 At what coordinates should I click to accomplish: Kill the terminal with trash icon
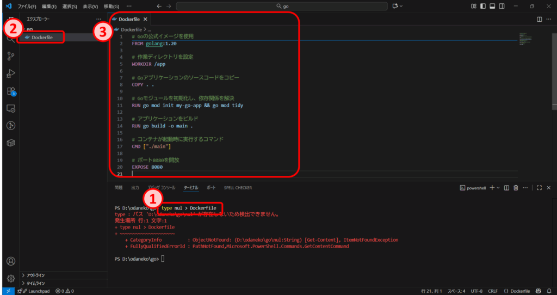[x=515, y=188]
